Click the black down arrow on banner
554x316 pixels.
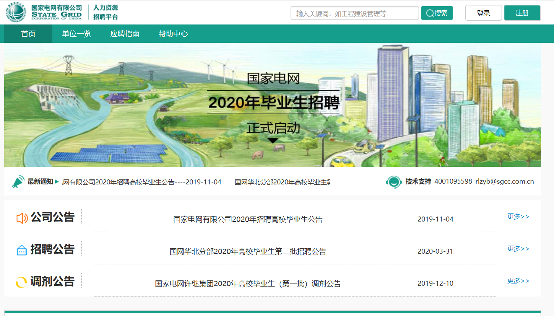point(273,140)
